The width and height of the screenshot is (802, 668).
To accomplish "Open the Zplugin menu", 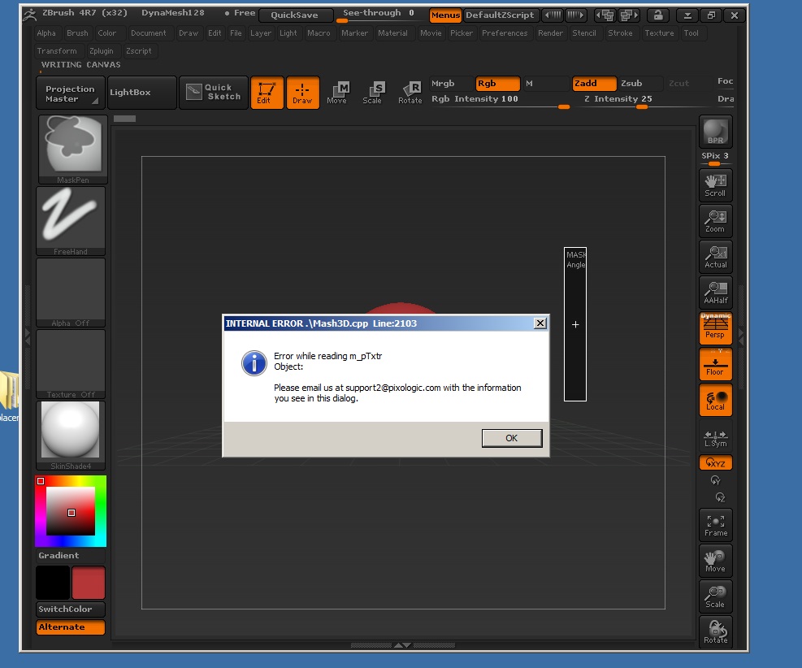I will point(102,51).
